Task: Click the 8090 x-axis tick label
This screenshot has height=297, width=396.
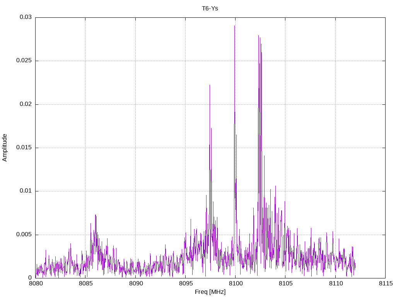Action: pos(135,283)
